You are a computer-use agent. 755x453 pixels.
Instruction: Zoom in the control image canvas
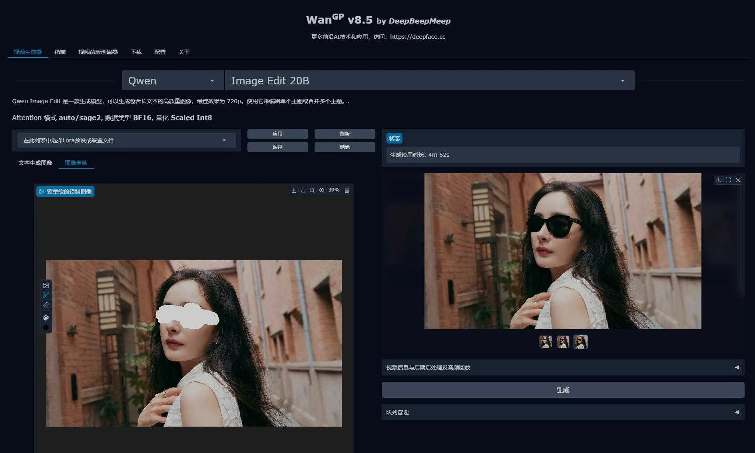coord(322,190)
